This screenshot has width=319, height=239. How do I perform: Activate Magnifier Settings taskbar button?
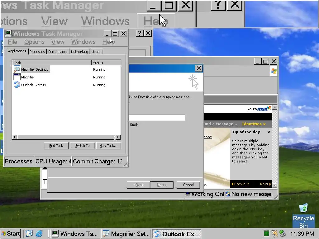[x=126, y=234]
